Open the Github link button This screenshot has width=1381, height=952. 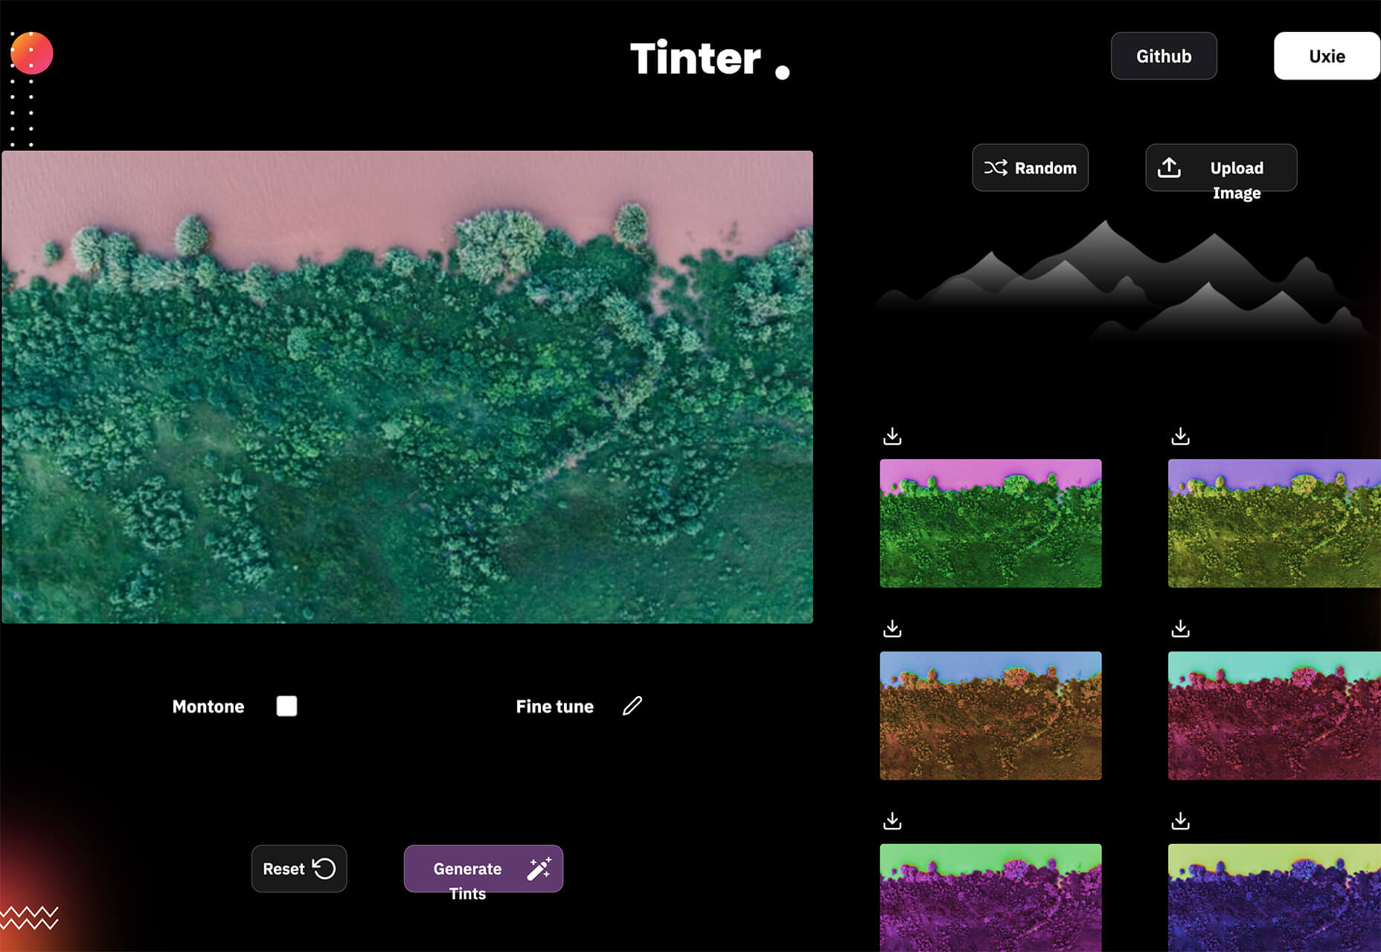click(x=1164, y=56)
